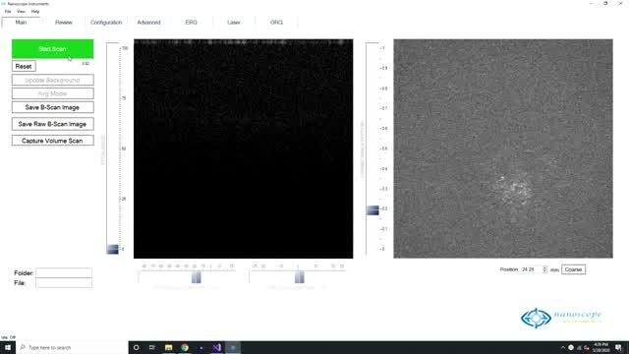This screenshot has height=354, width=629.
Task: Click the green Start Scan button
Action: pyautogui.click(x=52, y=48)
